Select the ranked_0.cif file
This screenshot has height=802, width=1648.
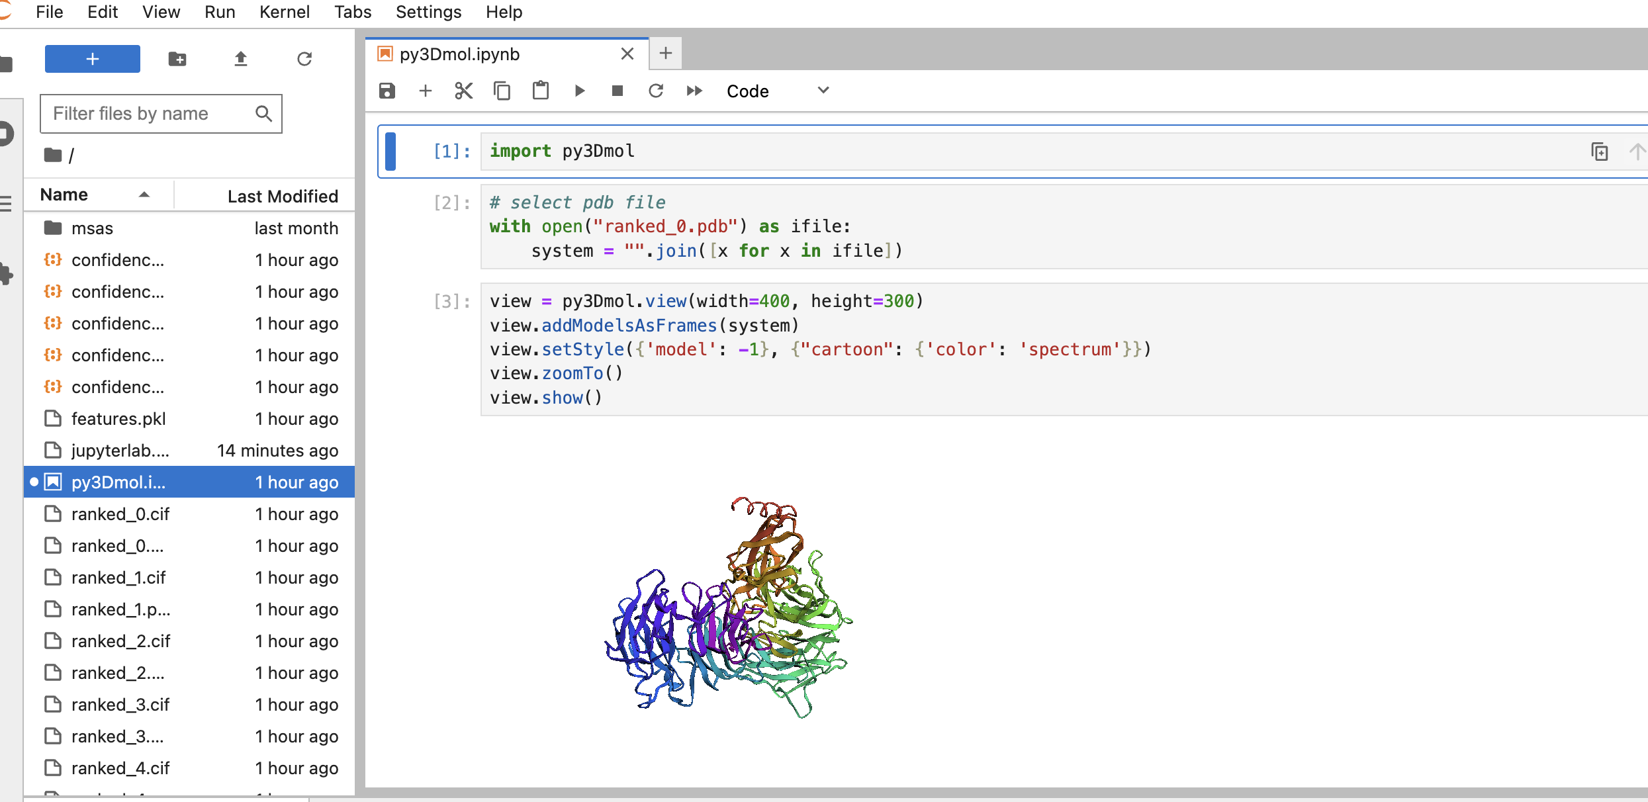(189, 514)
